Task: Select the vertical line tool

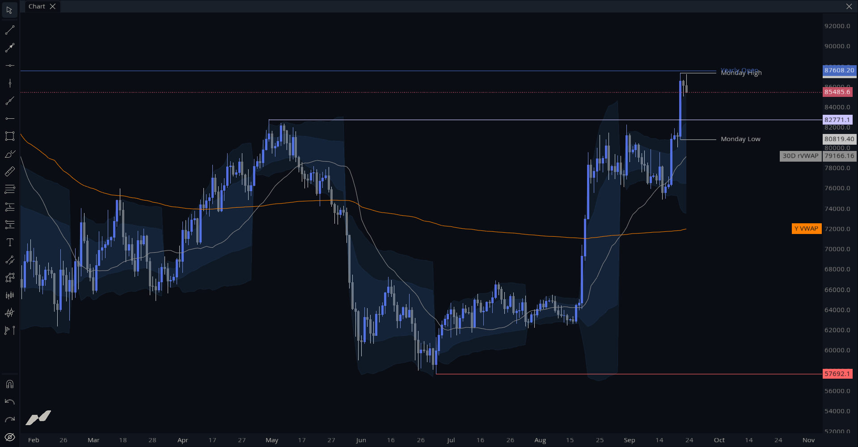Action: (x=9, y=84)
